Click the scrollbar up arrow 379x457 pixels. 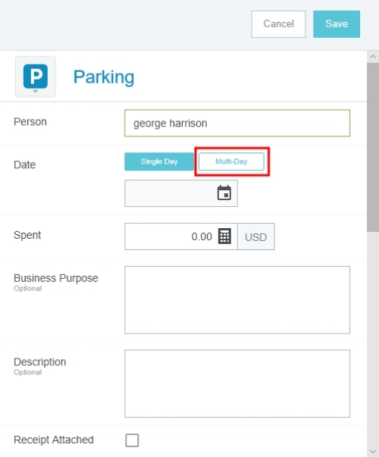click(x=373, y=57)
